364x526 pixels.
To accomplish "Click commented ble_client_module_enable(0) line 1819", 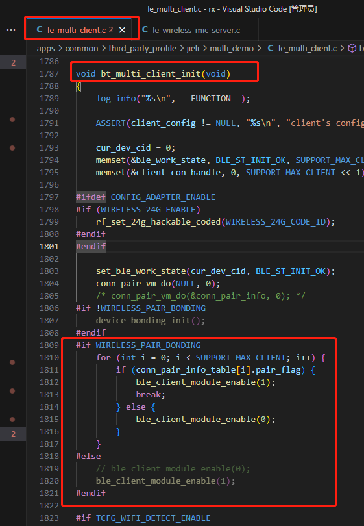I will click(173, 469).
